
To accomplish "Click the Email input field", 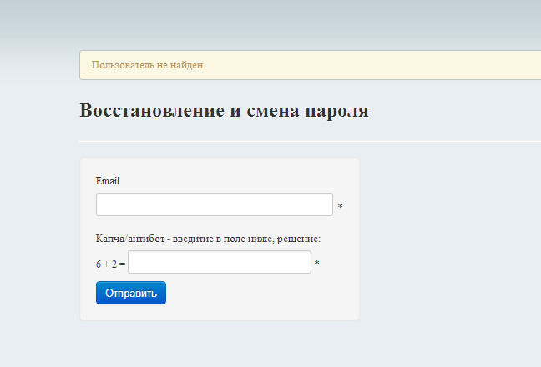I will [215, 204].
